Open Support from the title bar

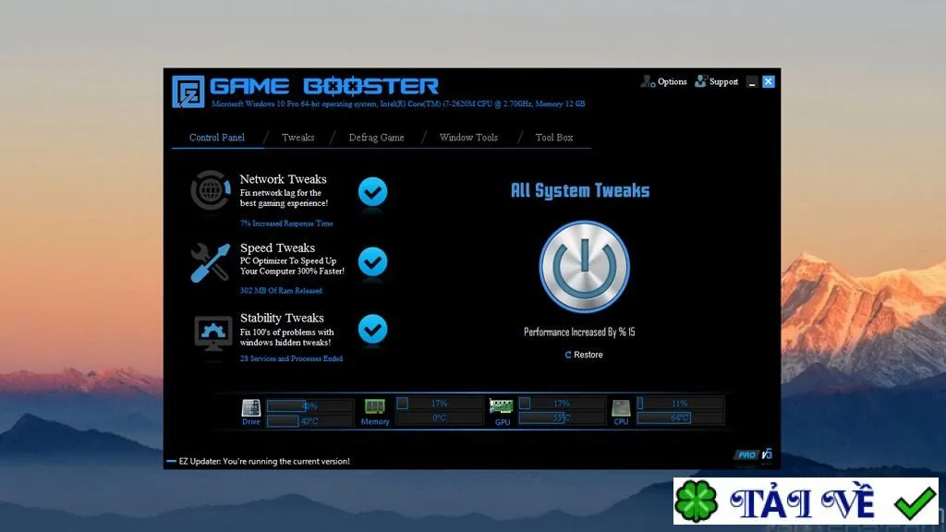(716, 81)
